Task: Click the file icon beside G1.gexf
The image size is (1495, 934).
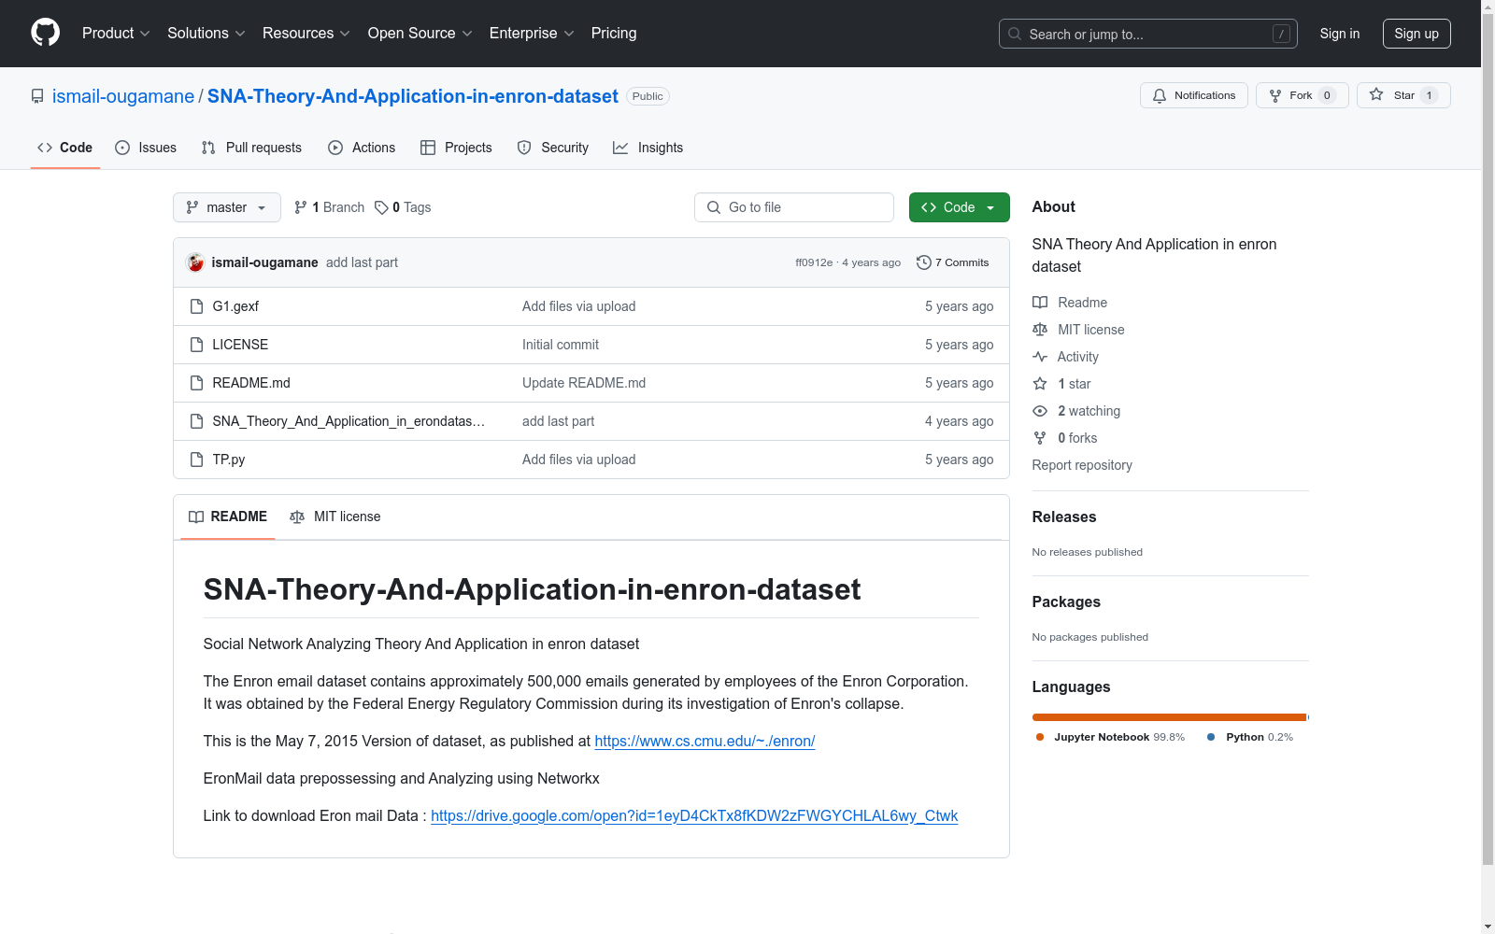Action: tap(196, 306)
